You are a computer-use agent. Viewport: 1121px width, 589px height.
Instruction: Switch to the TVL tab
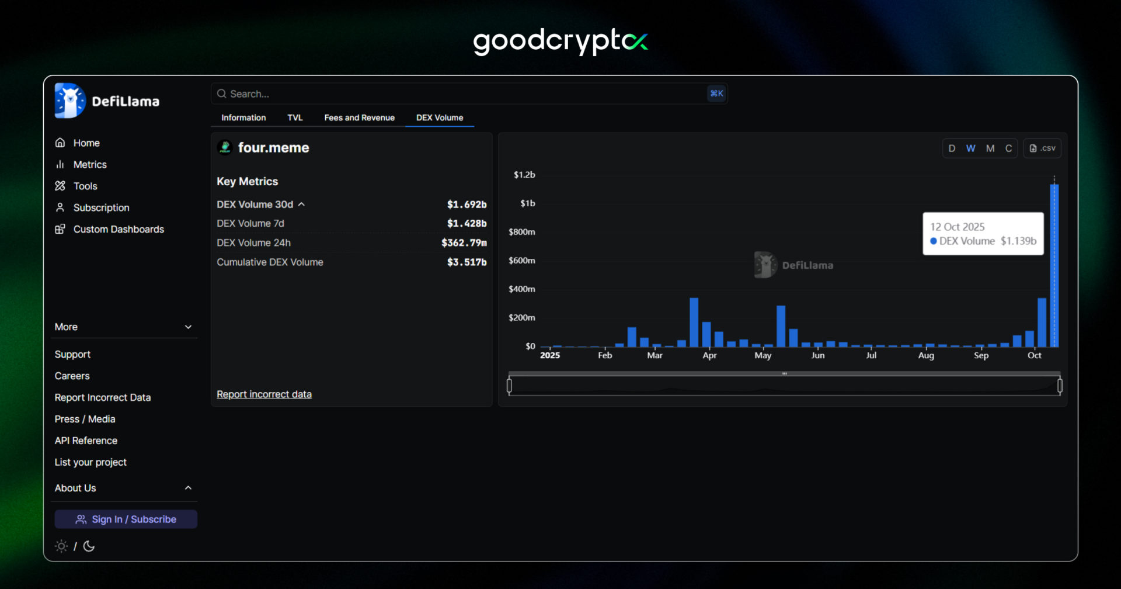coord(295,117)
